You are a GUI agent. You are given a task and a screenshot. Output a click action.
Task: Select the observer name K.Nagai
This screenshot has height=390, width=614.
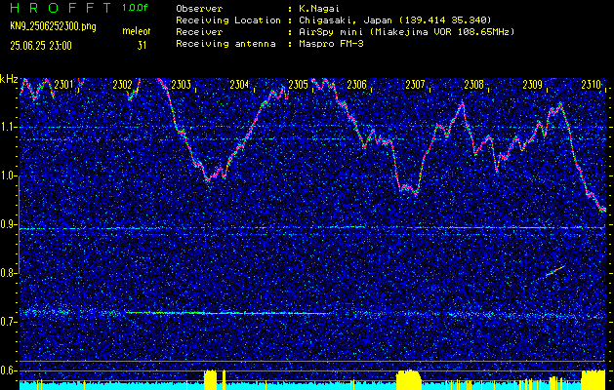point(320,9)
